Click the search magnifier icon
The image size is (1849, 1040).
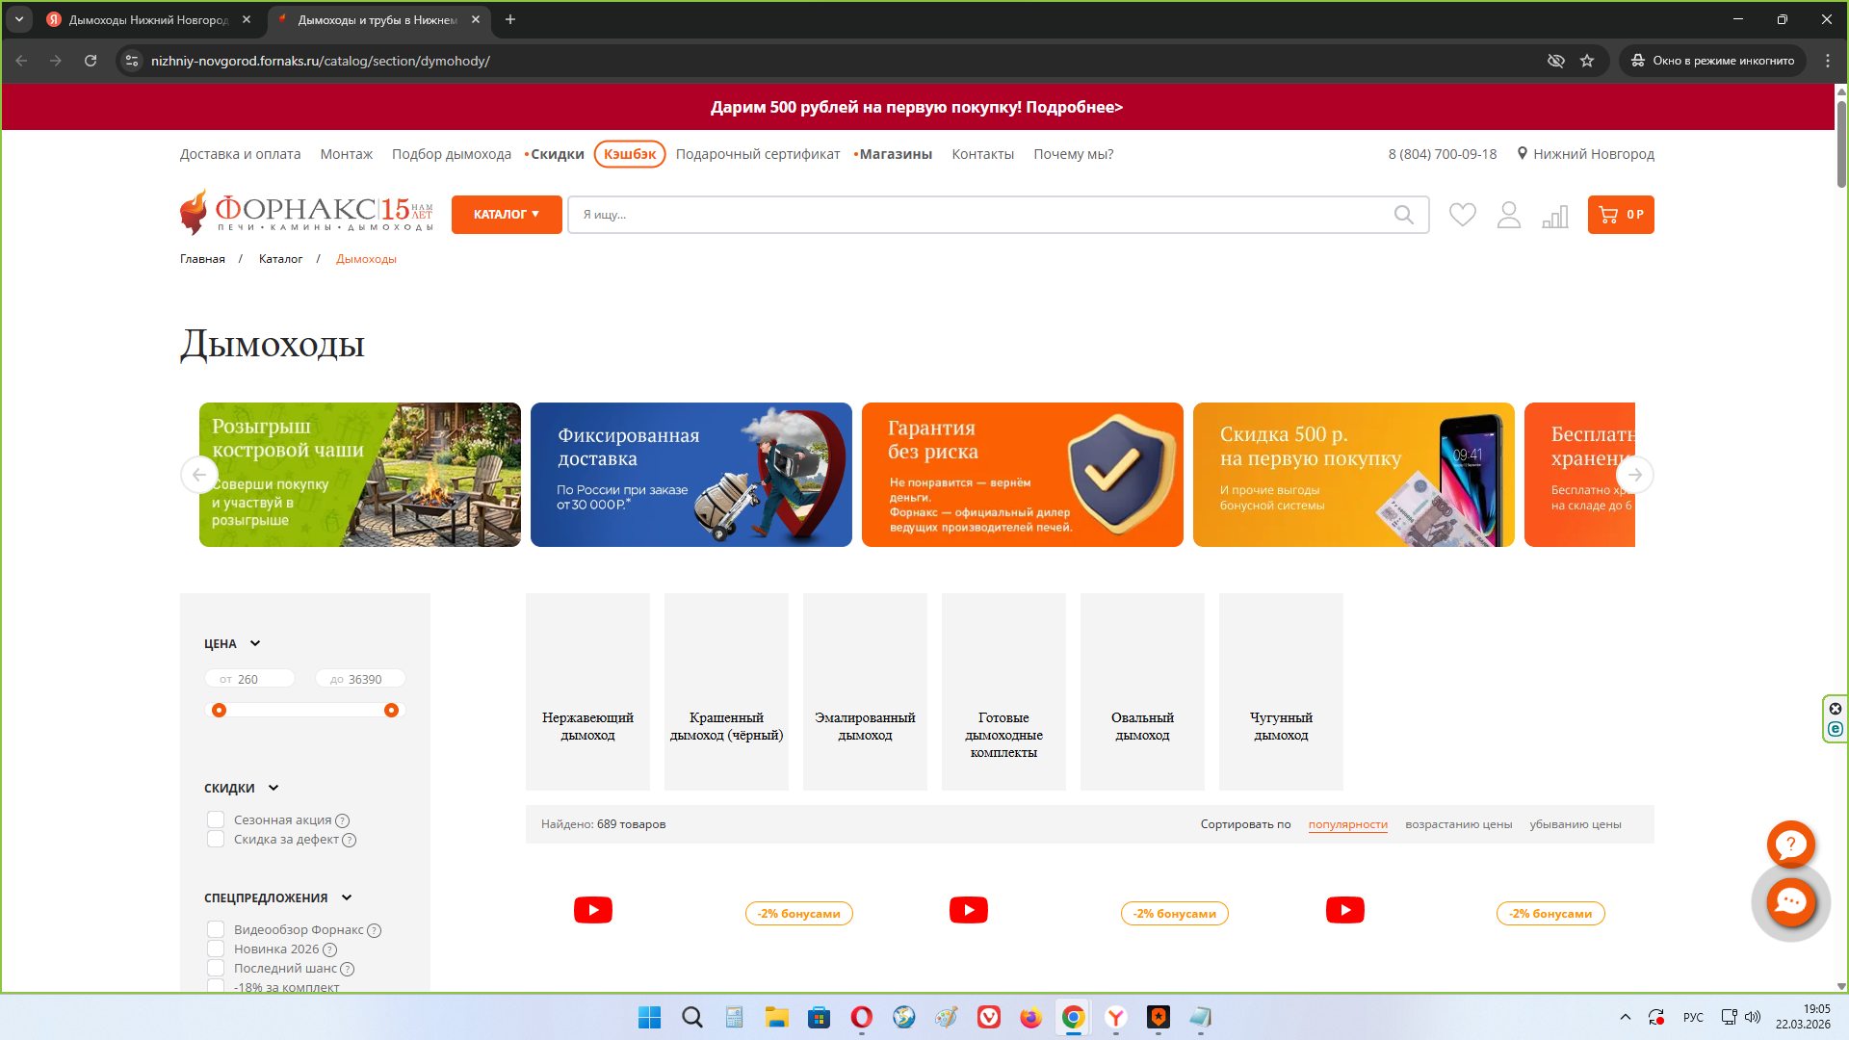tap(1403, 215)
